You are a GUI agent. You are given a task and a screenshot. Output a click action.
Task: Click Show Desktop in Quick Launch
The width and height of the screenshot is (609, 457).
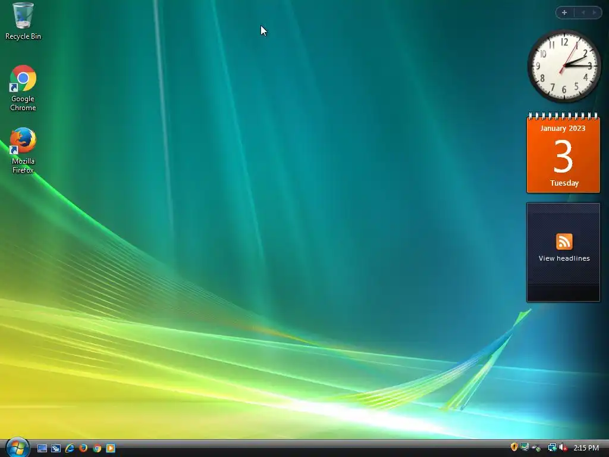pos(42,448)
